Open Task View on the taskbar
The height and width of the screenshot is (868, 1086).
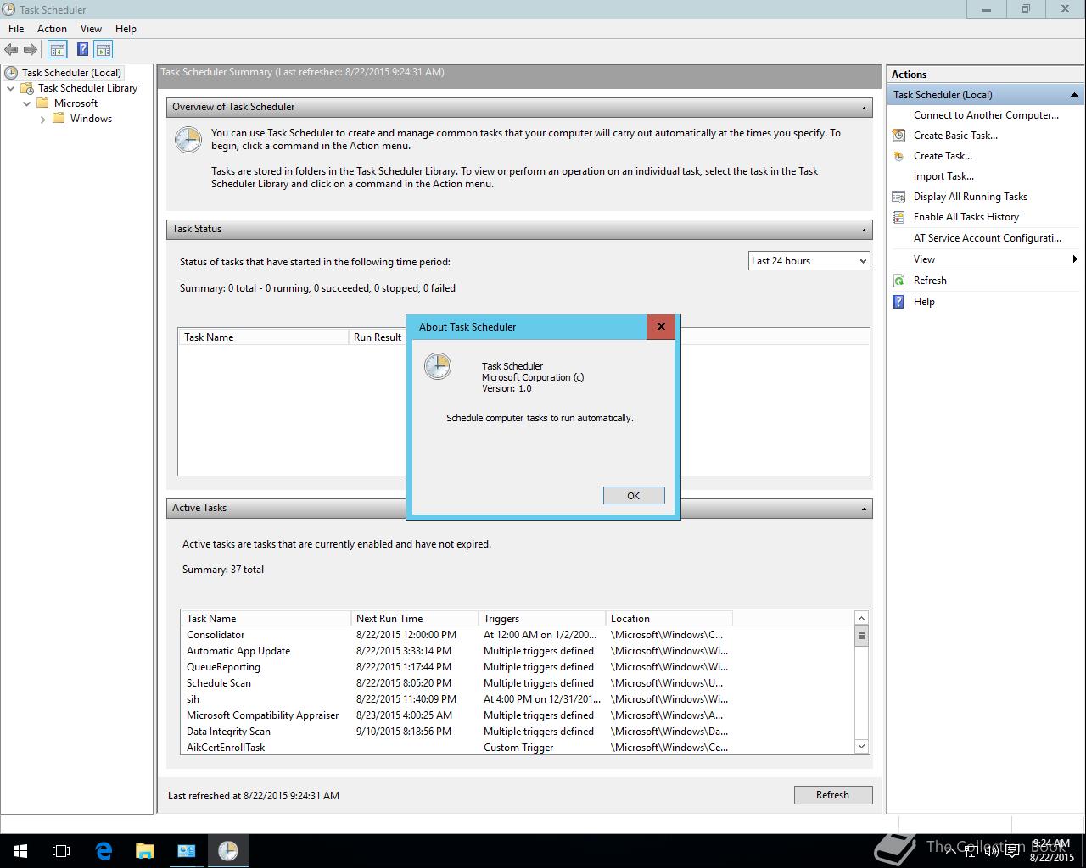point(61,851)
